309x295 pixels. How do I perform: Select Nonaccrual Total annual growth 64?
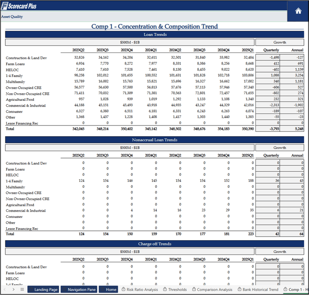coord(292,234)
